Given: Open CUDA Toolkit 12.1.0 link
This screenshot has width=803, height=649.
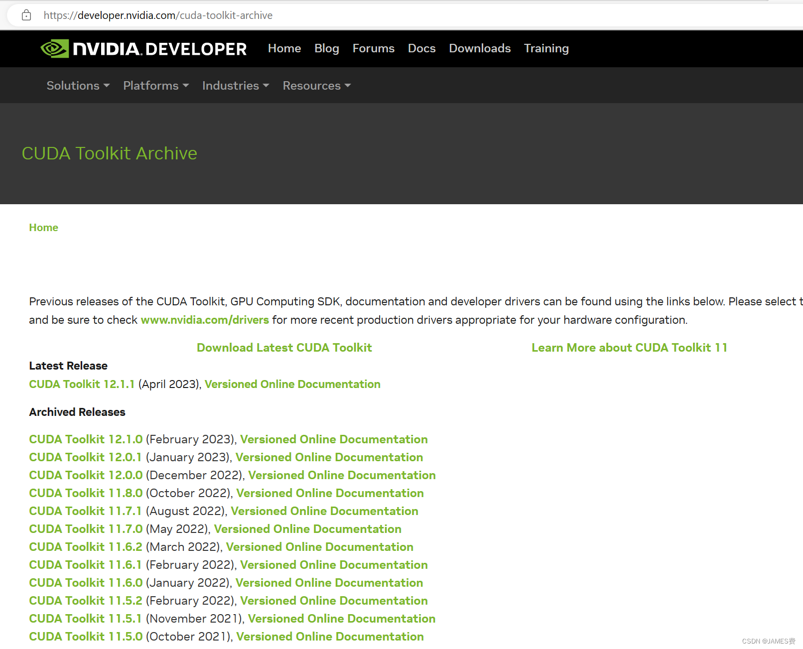Looking at the screenshot, I should click(x=86, y=439).
